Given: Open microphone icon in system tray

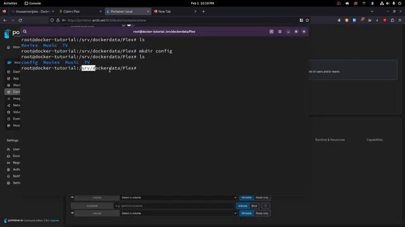Looking at the screenshot, I should pyautogui.click(x=394, y=3).
